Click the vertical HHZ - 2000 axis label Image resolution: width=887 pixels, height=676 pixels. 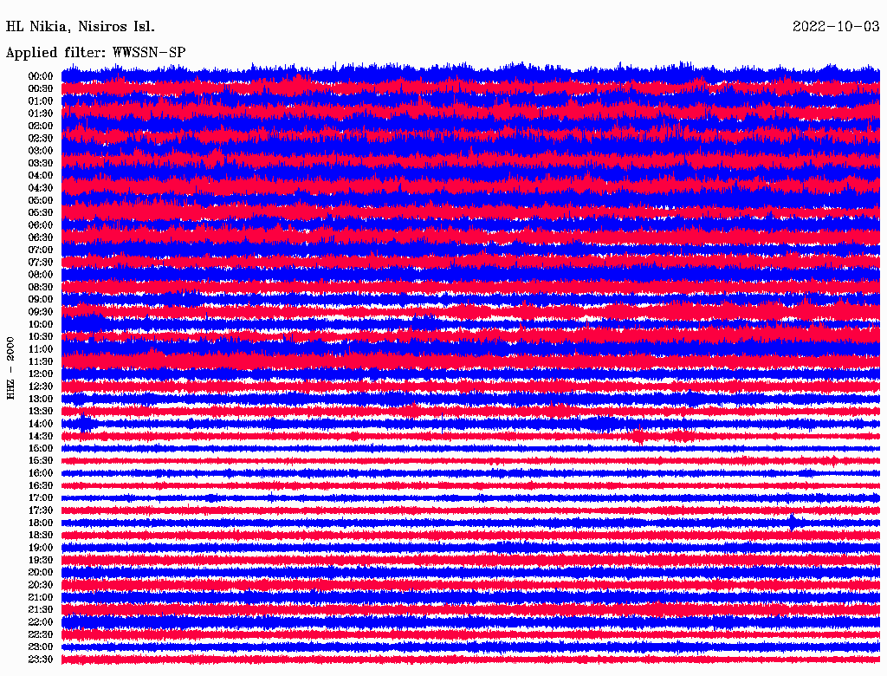pyautogui.click(x=10, y=368)
